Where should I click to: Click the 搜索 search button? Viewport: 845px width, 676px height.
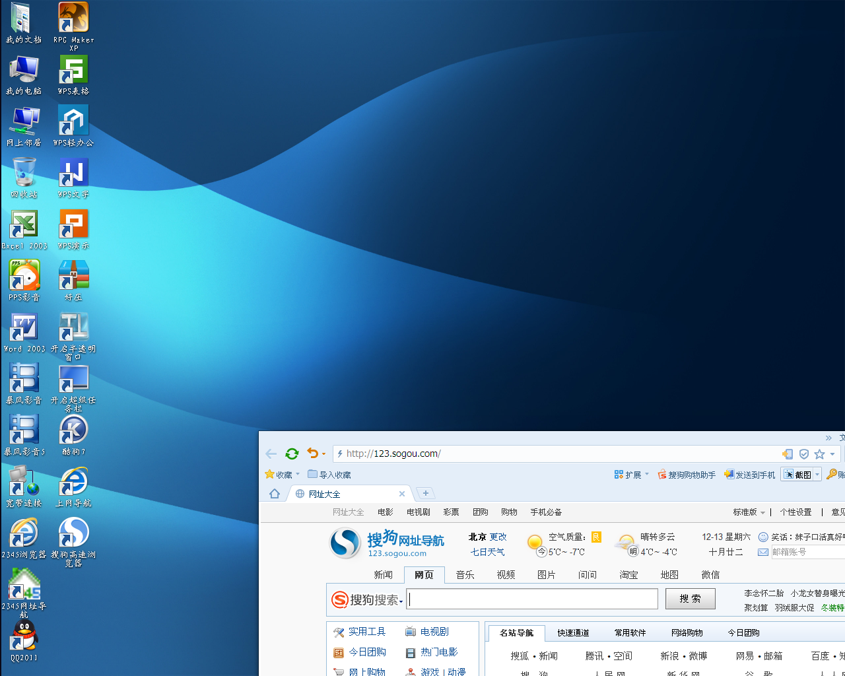click(691, 599)
